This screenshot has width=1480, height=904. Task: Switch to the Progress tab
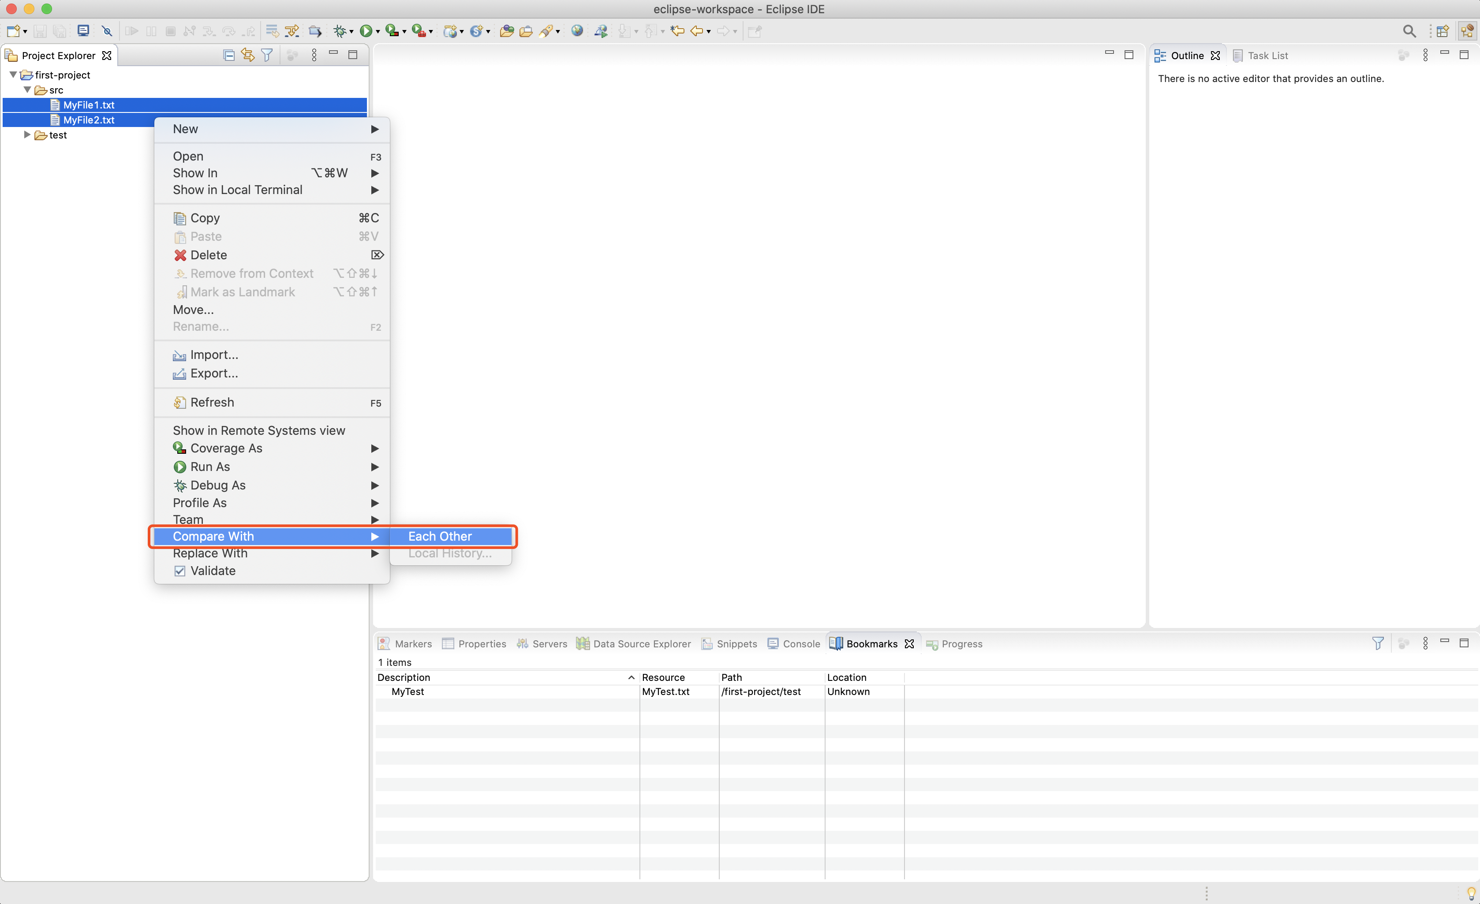tap(954, 643)
